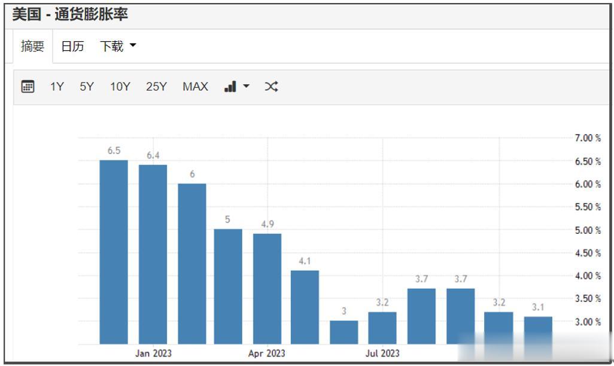Click the 6.50 % axis value
This screenshot has width=614, height=366.
pyautogui.click(x=588, y=161)
